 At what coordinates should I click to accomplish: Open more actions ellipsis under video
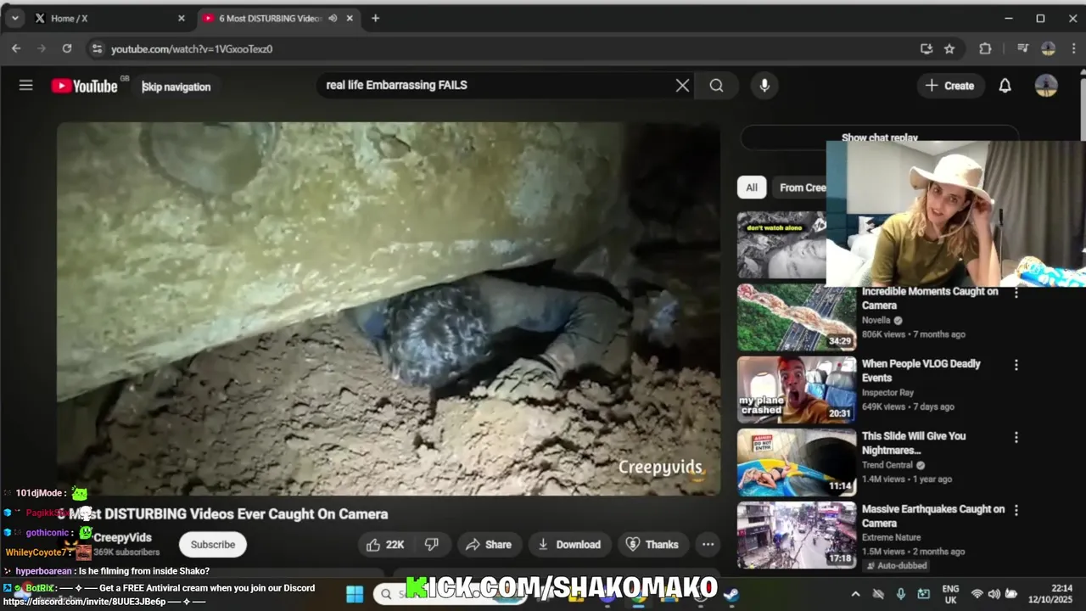click(x=708, y=545)
